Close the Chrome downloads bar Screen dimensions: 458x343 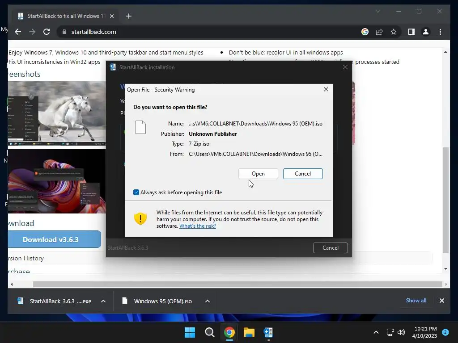(x=441, y=301)
